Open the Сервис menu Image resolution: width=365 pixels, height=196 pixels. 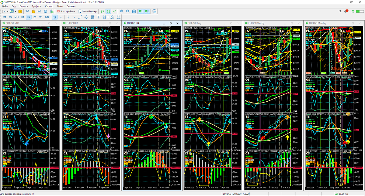pos(49,6)
